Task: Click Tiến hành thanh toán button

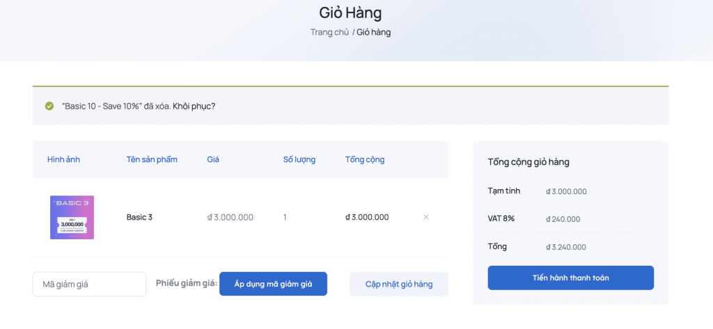Action: click(x=571, y=278)
